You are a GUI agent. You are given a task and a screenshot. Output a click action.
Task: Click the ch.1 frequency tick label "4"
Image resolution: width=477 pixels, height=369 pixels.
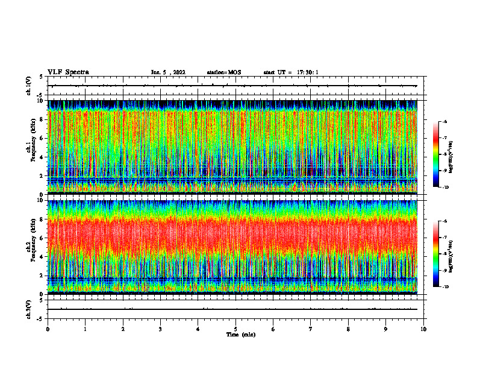click(43, 157)
